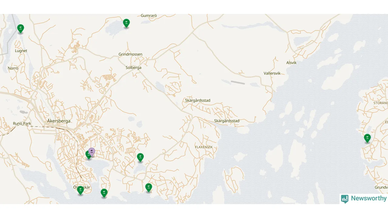Open the beach marker north of Lugnet
This screenshot has width=388, height=218.
[x=20, y=29]
